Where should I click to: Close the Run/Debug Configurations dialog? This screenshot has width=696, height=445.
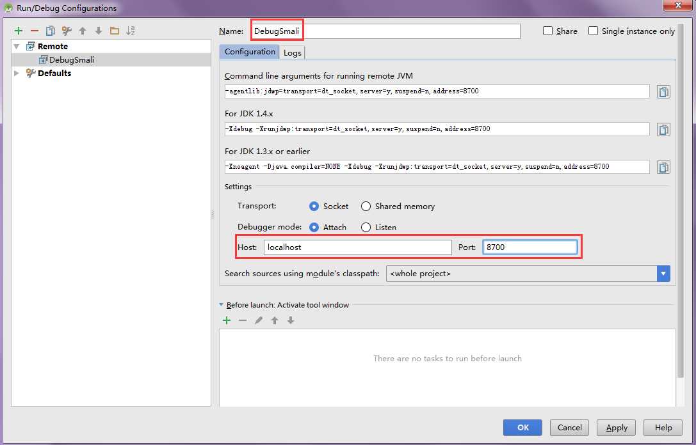(x=678, y=5)
